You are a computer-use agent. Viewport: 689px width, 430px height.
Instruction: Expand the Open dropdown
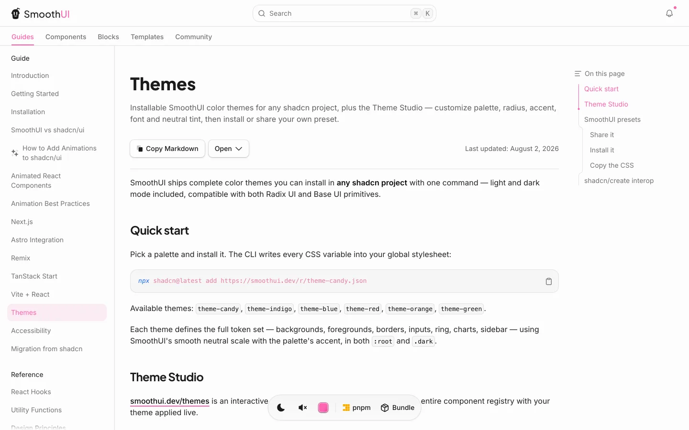pos(229,149)
